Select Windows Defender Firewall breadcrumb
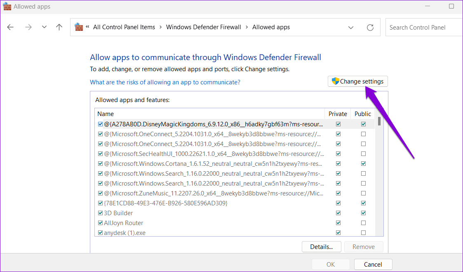Image resolution: width=463 pixels, height=272 pixels. [203, 27]
